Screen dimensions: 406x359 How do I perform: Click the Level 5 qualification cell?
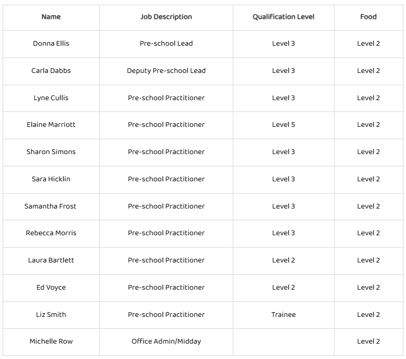(283, 125)
